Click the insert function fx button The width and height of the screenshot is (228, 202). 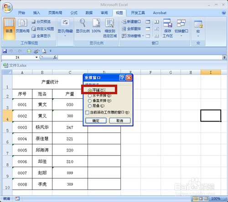[55, 57]
